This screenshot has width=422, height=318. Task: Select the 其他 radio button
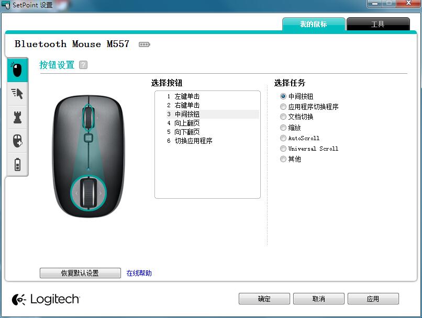click(283, 159)
